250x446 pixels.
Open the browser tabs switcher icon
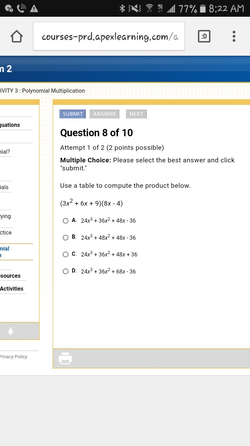pos(204,36)
